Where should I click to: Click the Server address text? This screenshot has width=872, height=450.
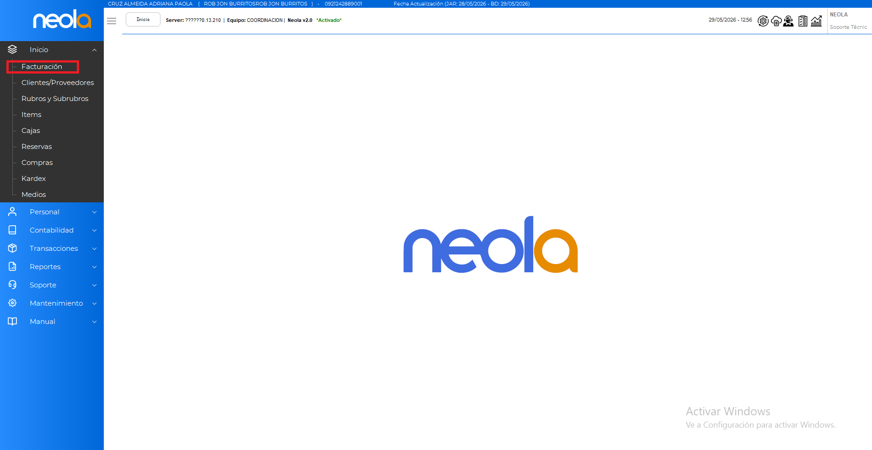tap(193, 20)
